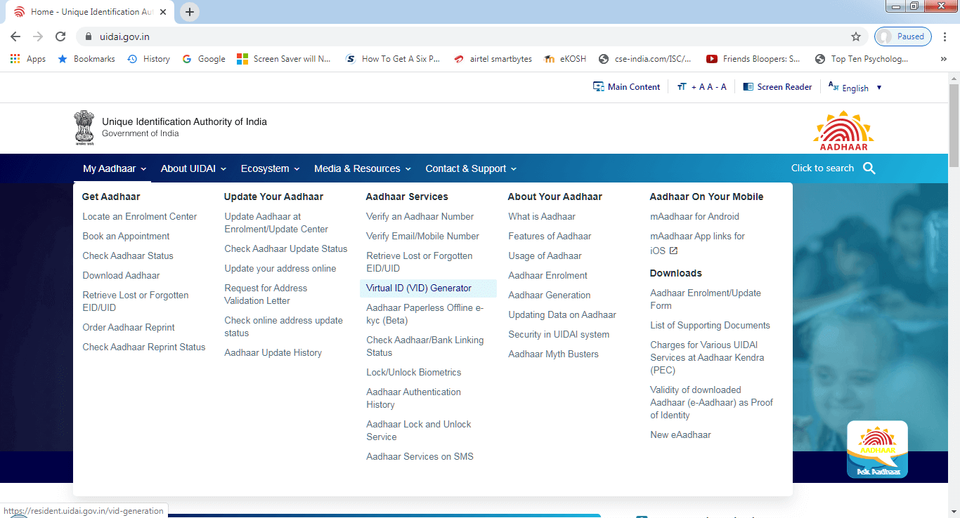
Task: Click the search magnifier icon
Action: (x=869, y=168)
